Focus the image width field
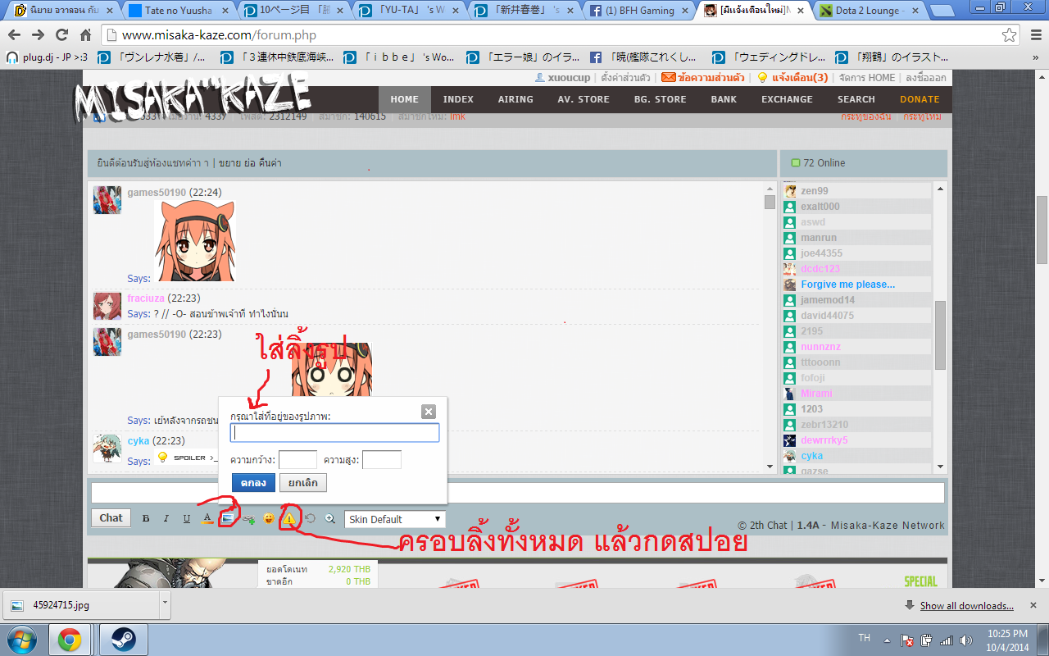This screenshot has width=1049, height=656. click(297, 459)
